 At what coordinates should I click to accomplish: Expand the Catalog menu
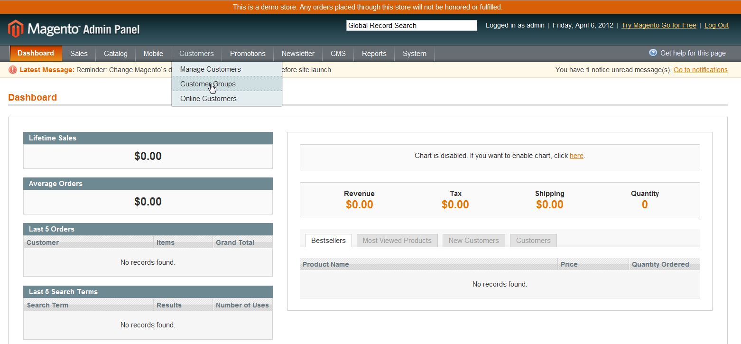coord(116,54)
